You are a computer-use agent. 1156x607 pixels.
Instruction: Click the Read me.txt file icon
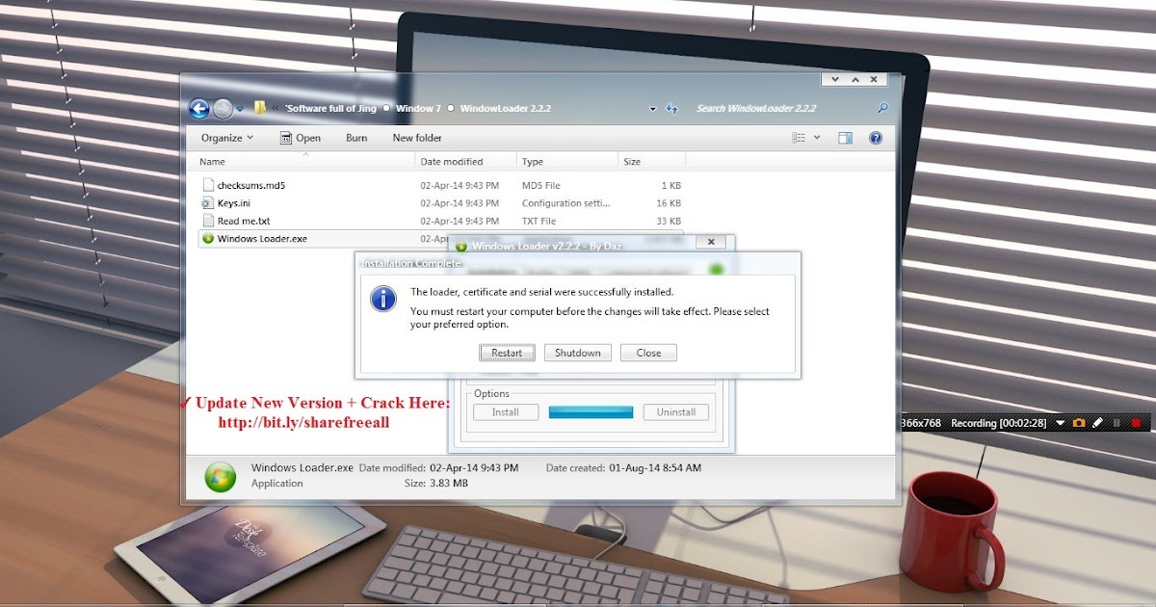point(207,221)
